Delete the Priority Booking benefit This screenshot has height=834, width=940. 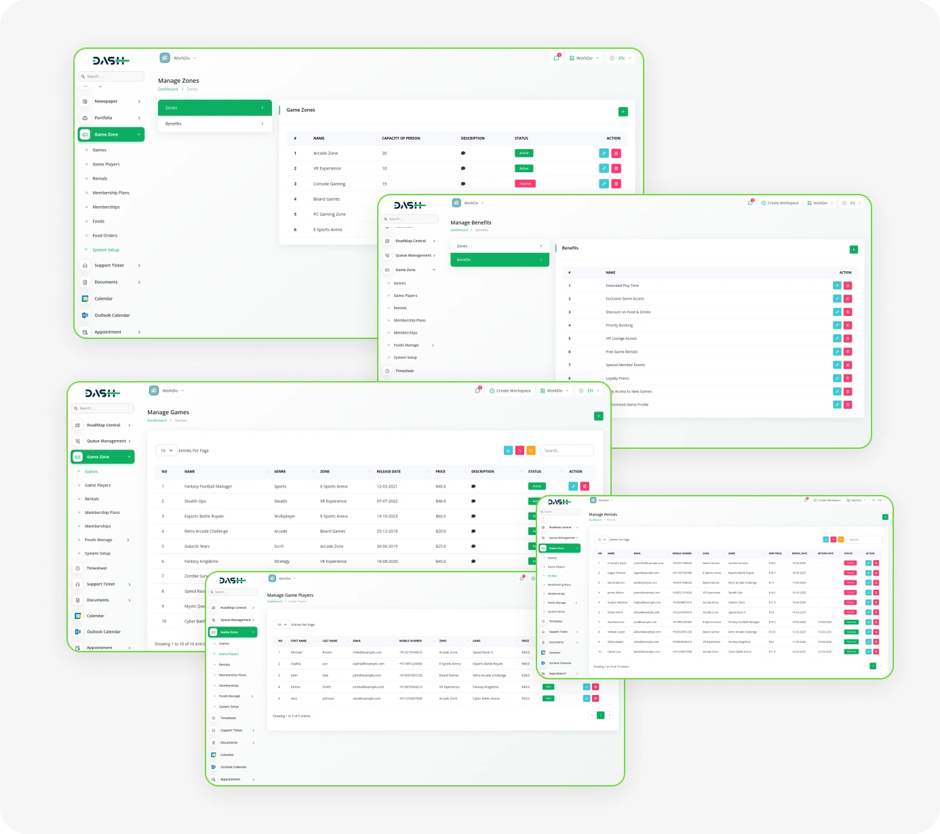click(848, 325)
